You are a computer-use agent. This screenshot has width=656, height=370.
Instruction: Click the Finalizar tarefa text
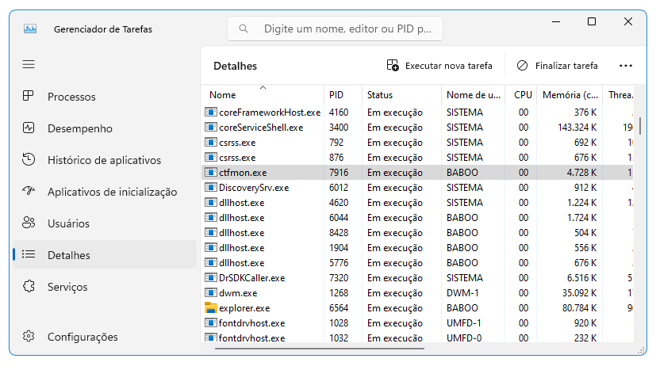pyautogui.click(x=566, y=66)
